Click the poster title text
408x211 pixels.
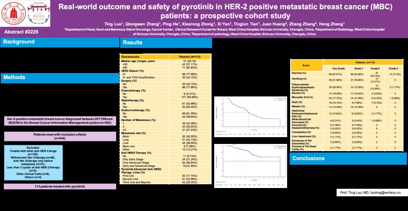pos(226,11)
